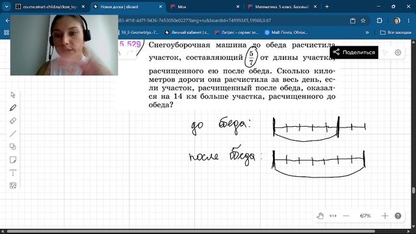Click the Поделиться share button
Image resolution: width=416 pixels, height=234 pixels.
(354, 52)
